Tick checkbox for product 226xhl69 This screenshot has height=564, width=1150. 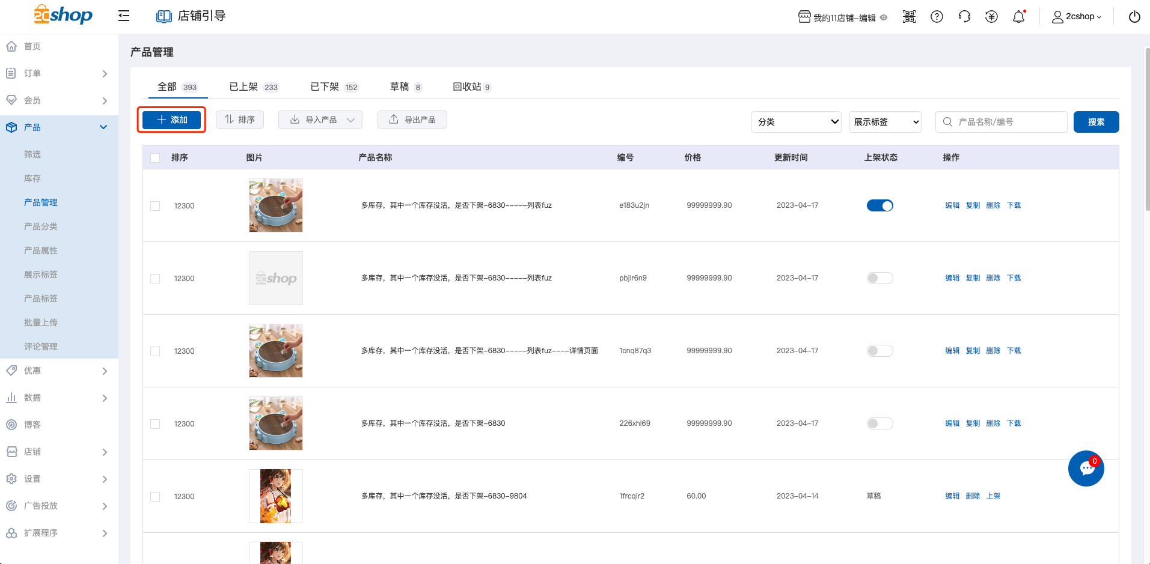tap(155, 424)
